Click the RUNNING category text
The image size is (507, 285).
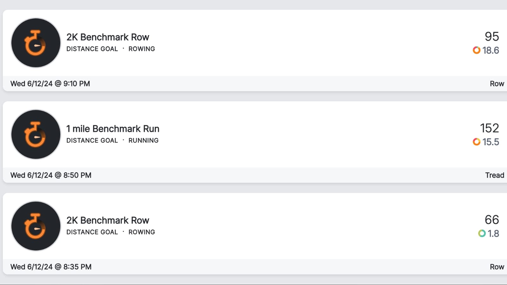[x=144, y=140]
